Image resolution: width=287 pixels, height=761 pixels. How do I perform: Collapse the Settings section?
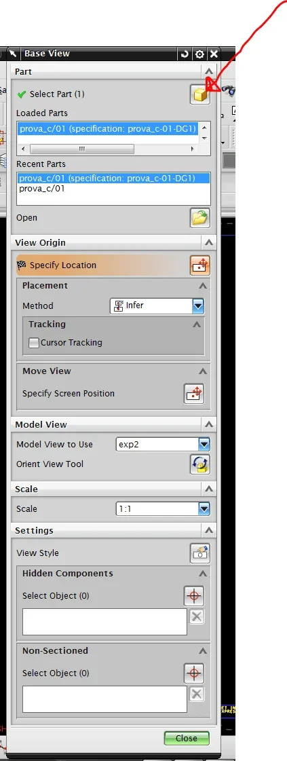209,530
